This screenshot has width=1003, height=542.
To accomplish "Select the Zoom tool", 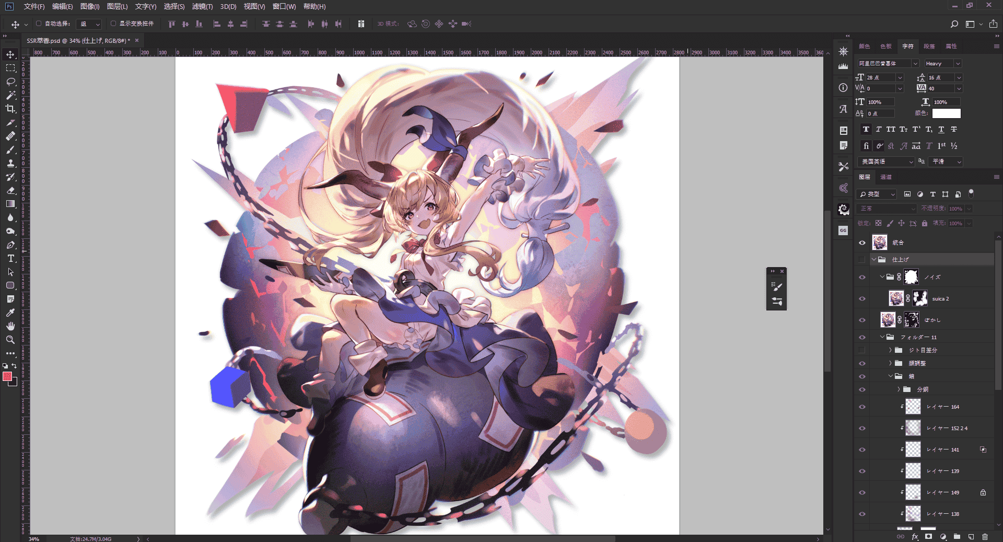I will (10, 340).
